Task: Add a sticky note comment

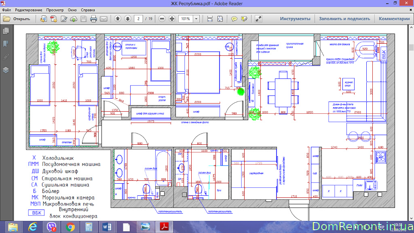Action: 234,19
